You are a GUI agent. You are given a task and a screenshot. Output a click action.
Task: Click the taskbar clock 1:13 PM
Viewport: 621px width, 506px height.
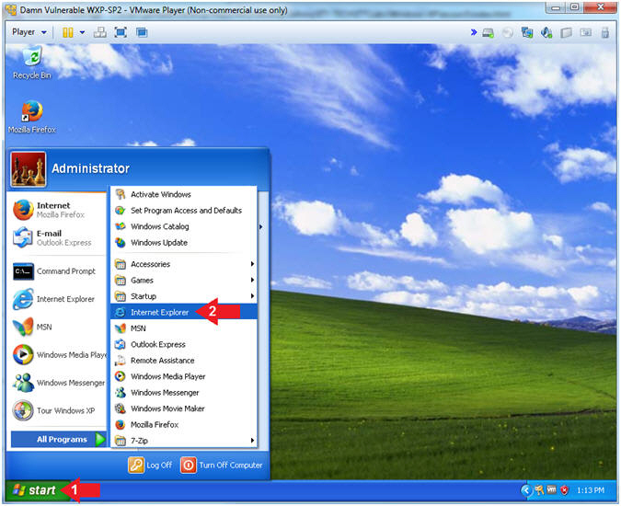pos(590,490)
